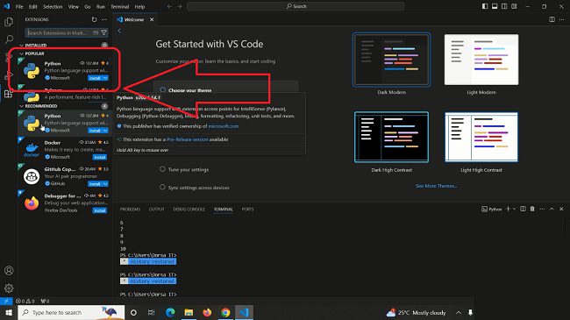Open the Pre-Release version link
Viewport: 570px width, 320px height.
(x=187, y=139)
